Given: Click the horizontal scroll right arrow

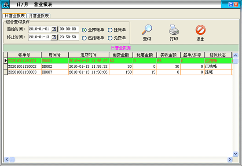Looking at the screenshot, I should [230, 159].
